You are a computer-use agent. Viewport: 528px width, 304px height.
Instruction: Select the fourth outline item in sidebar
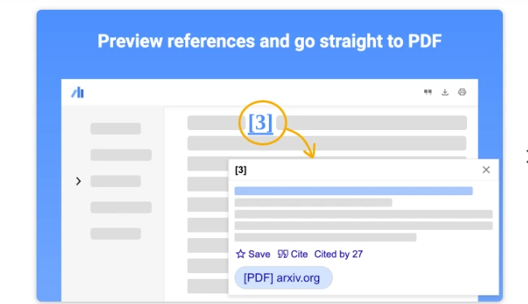click(121, 207)
